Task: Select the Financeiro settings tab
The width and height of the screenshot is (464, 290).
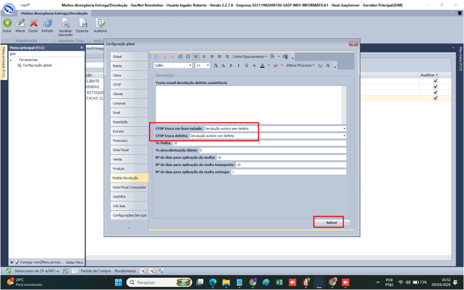Action: [121, 141]
